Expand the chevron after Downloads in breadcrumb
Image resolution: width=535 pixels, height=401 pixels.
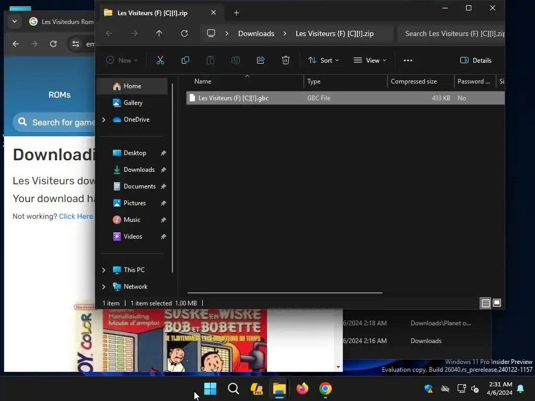[x=285, y=33]
